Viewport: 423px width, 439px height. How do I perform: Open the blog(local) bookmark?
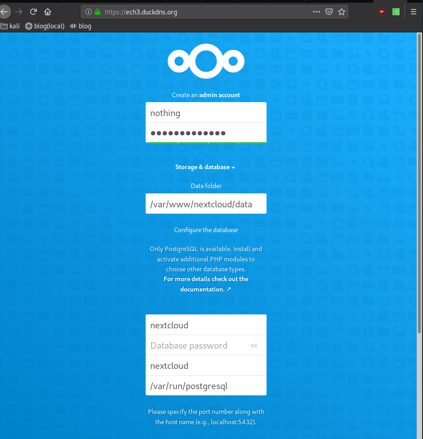pos(45,26)
